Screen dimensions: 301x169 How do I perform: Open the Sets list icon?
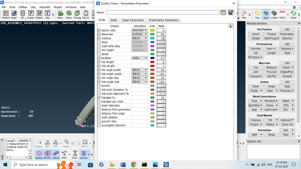(x=47, y=15)
